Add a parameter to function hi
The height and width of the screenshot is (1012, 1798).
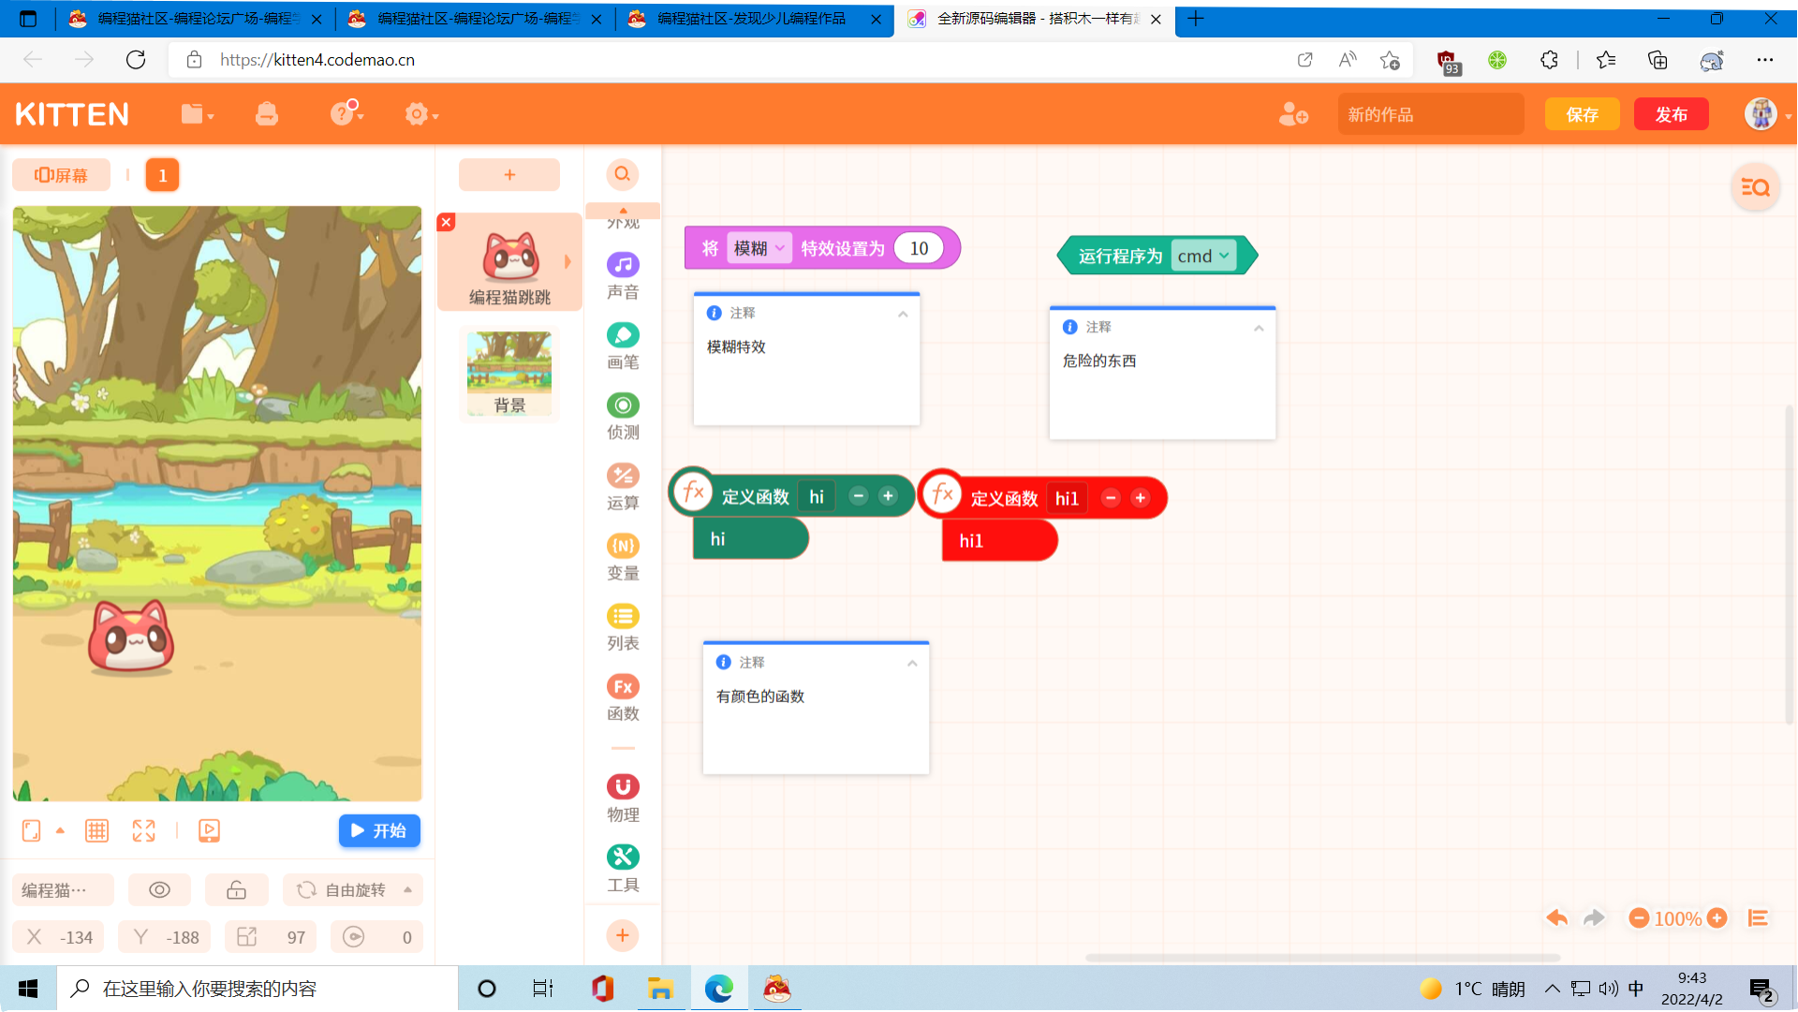tap(888, 496)
